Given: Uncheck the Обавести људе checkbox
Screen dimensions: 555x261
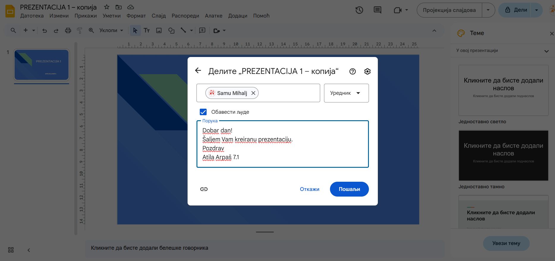Looking at the screenshot, I should point(203,112).
